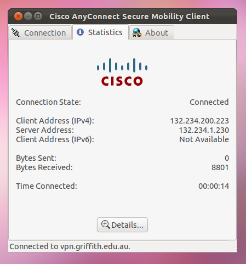Click the Time Connected value 00:00:14
The image size is (246, 264).
[x=214, y=186]
